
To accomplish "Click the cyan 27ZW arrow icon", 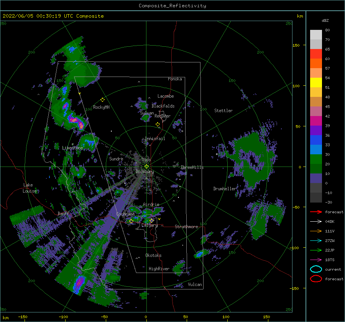I will coord(316,241).
